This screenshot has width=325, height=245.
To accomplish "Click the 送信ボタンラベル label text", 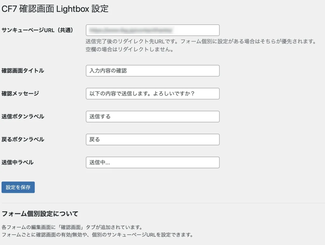I will point(23,116).
